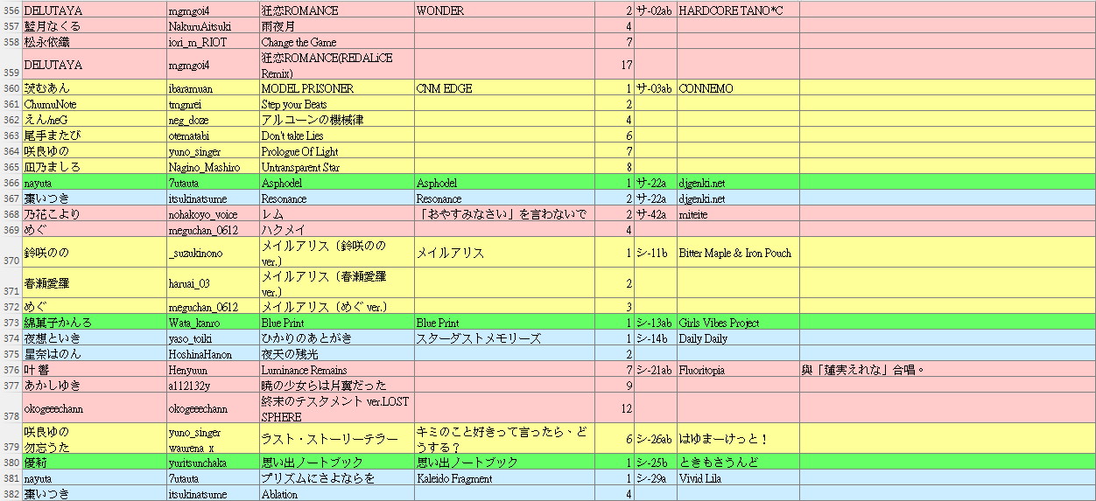Select the メイルアリス（めぐ ver.） cell
This screenshot has height=501, width=1096.
336,307
